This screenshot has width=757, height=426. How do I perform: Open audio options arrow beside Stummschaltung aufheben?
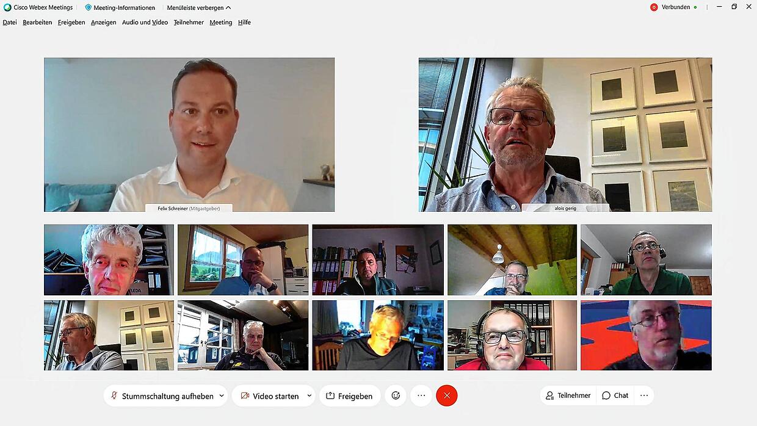pos(222,395)
